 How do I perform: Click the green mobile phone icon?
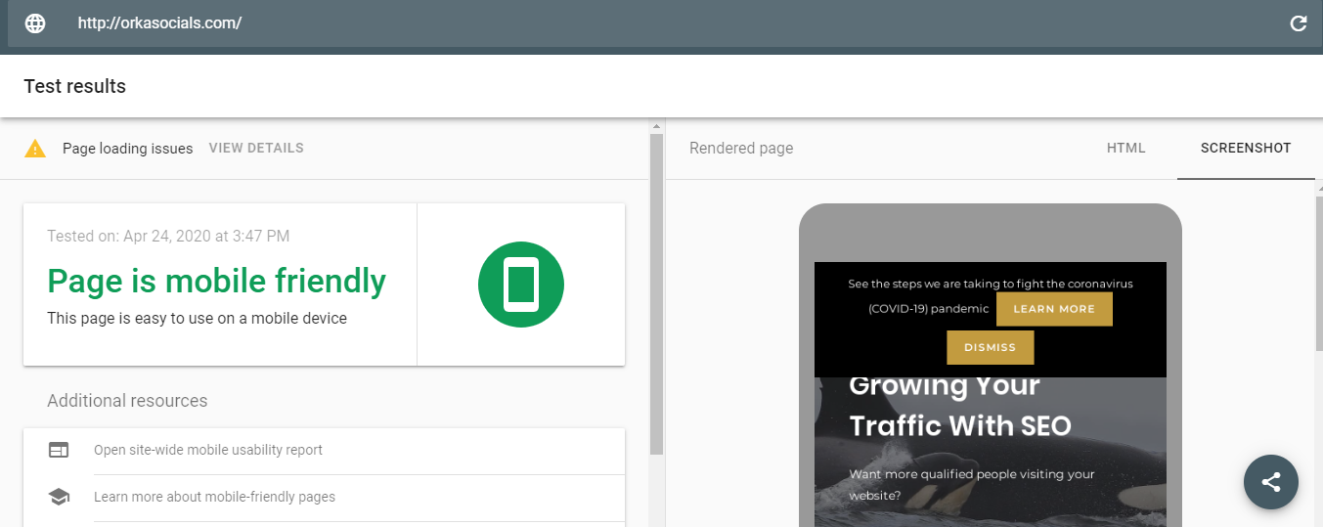coord(521,285)
